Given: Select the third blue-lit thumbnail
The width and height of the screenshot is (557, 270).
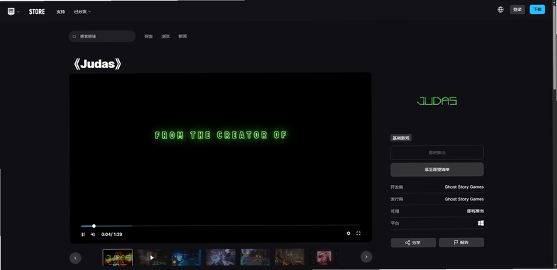Looking at the screenshot, I should [187, 257].
